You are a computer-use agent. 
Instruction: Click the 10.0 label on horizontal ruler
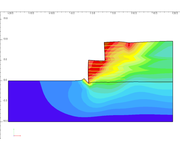pyautogui.click(x=134, y=13)
